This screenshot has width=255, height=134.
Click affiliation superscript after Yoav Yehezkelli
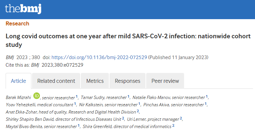[76, 104]
